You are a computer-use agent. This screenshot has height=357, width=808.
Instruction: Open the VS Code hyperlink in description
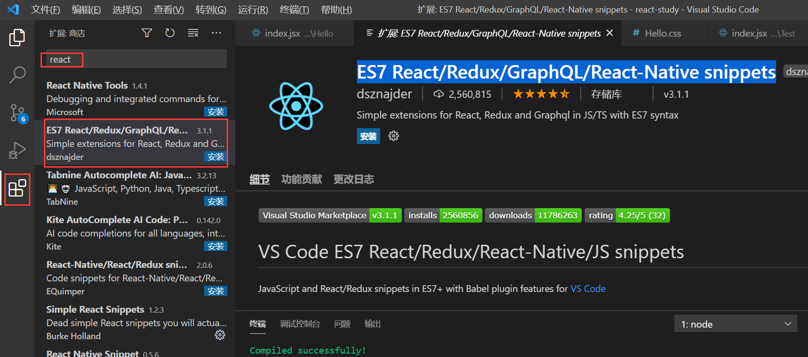(588, 289)
